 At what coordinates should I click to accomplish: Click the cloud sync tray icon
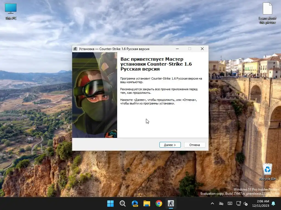click(x=221, y=203)
